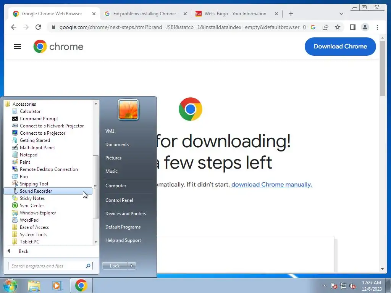
Task: Open Windows Explorer taskbar icon
Action: pos(34,285)
